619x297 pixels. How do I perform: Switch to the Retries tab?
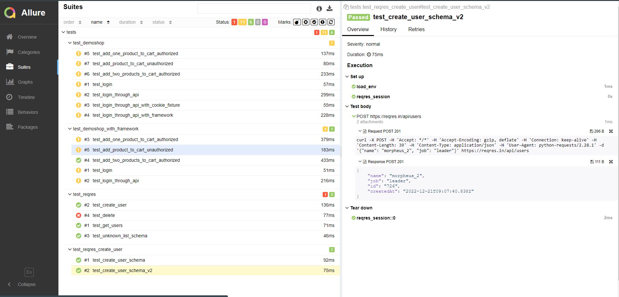pos(416,30)
